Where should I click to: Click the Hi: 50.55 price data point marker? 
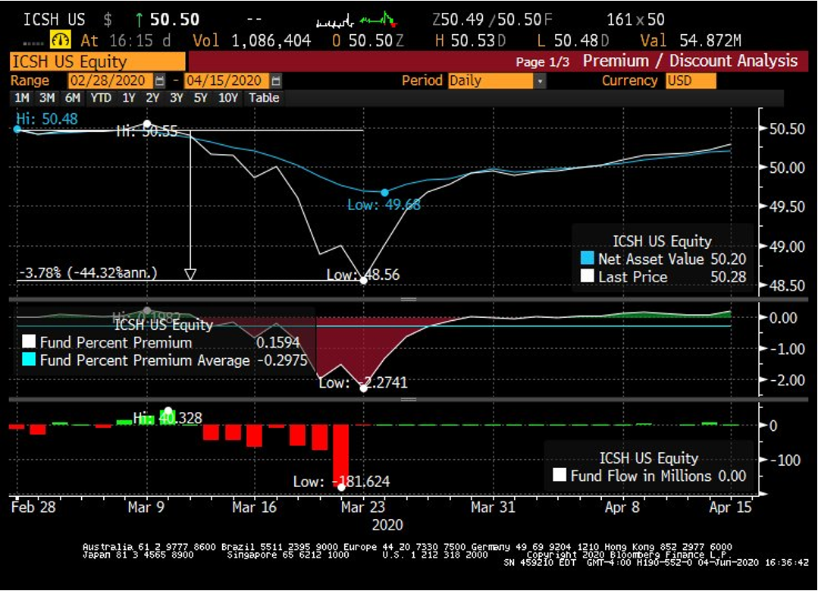[147, 124]
